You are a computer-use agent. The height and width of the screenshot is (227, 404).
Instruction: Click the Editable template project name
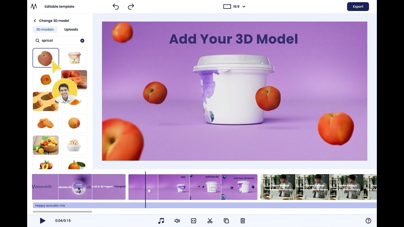click(59, 7)
